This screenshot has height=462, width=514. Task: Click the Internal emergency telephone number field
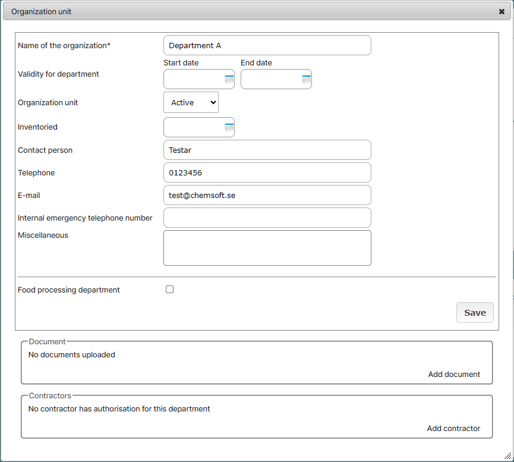(x=267, y=218)
